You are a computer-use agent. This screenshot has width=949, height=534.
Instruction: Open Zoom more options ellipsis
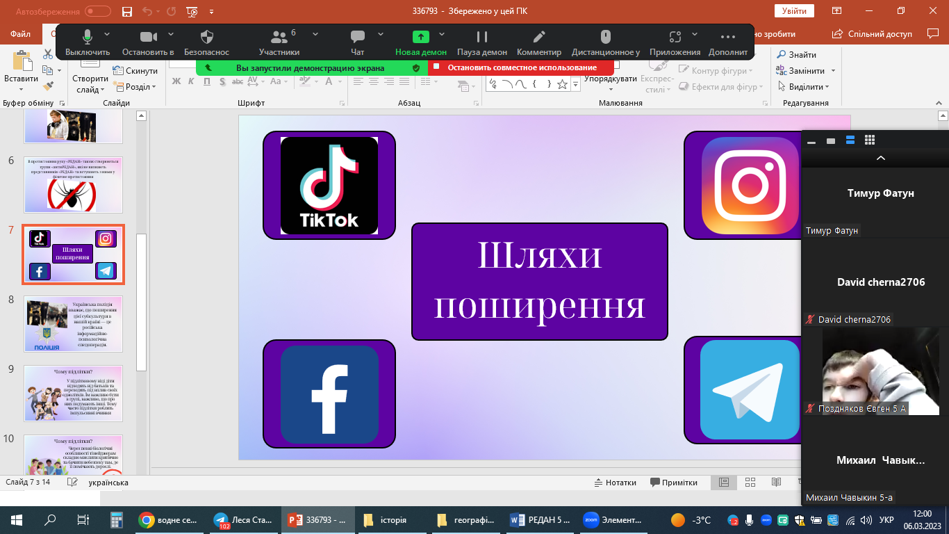click(x=728, y=42)
